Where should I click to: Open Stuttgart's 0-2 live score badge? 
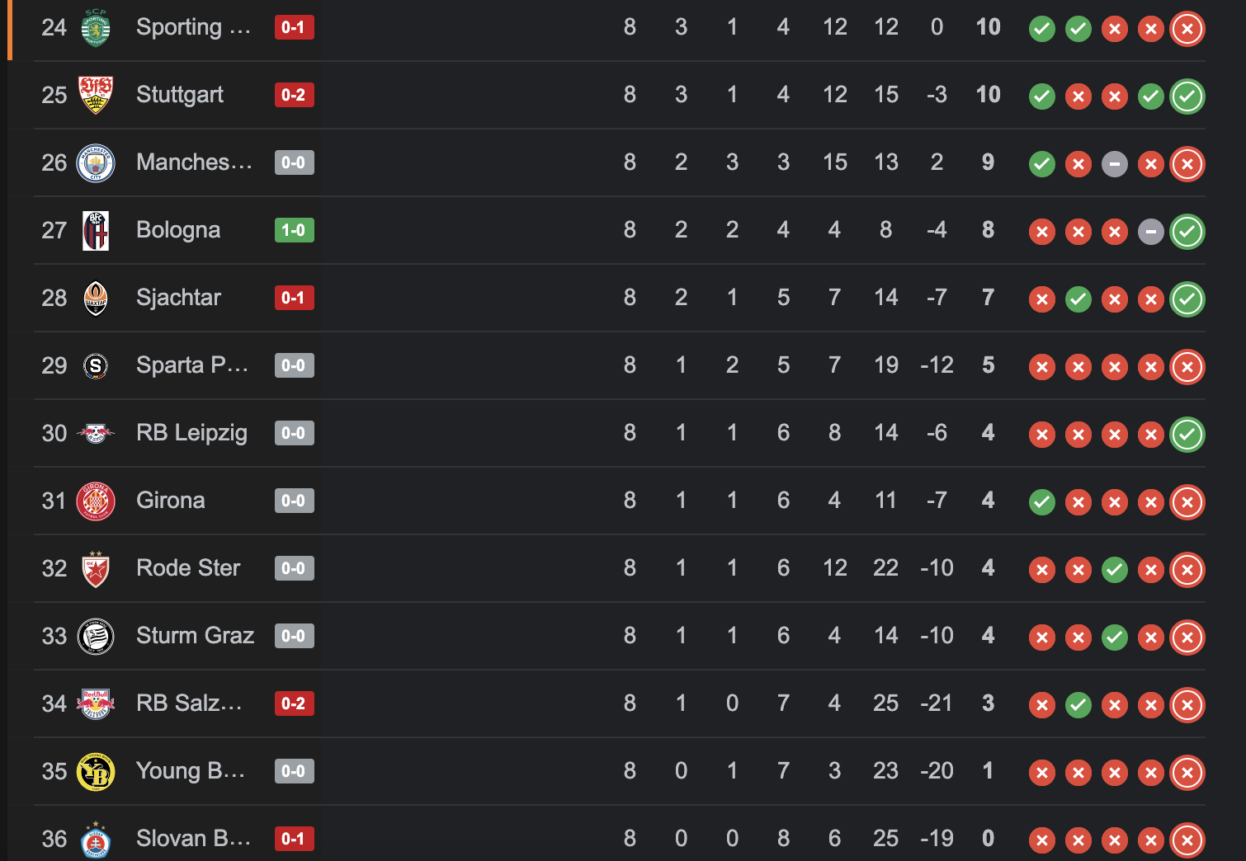click(294, 95)
